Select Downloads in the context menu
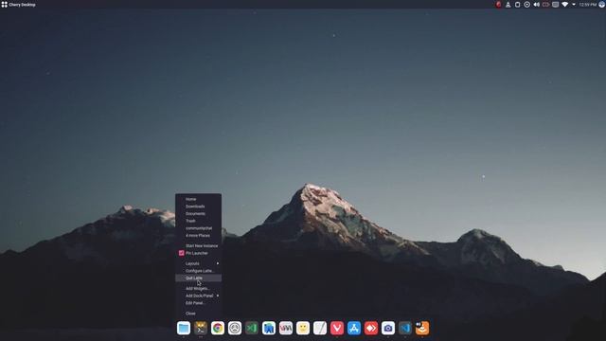 point(198,206)
